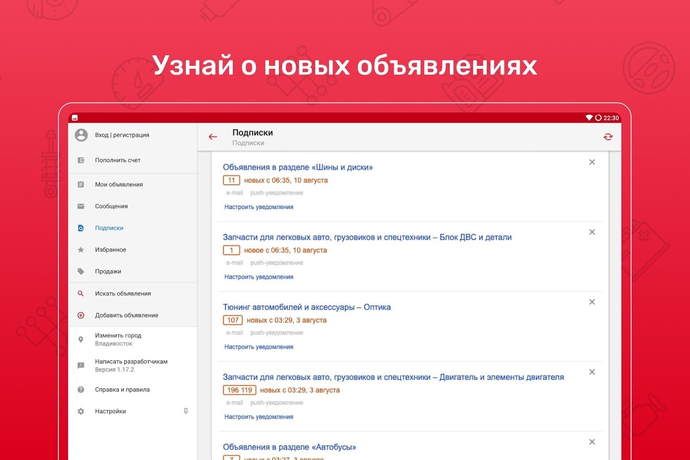Change city via Изменить город Владивосток
Image resolution: width=690 pixels, height=460 pixels.
[x=132, y=339]
